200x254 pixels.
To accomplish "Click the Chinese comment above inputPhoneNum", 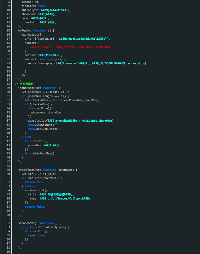I will coord(26,84).
